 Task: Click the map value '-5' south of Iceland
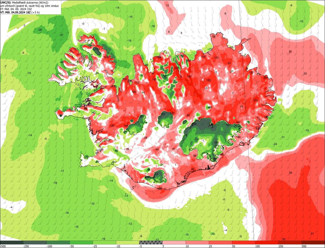tap(224, 199)
